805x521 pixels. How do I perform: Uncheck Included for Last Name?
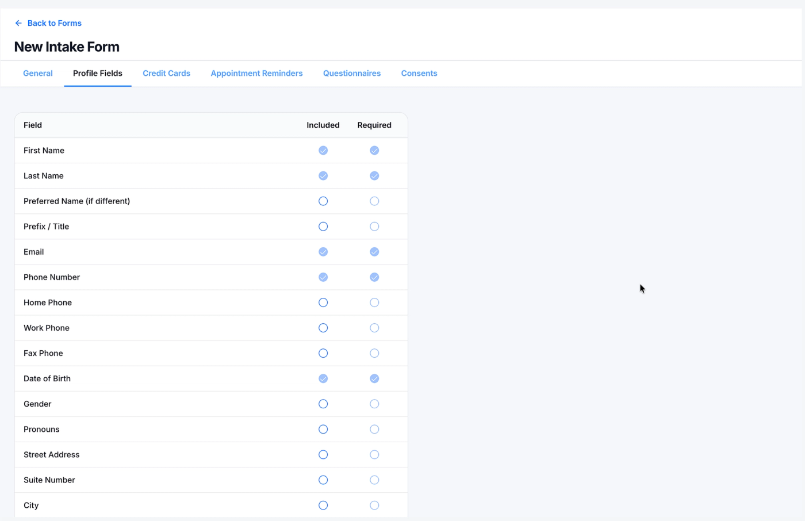323,176
